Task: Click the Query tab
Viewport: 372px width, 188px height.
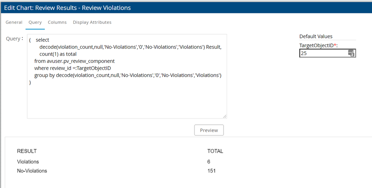Action: click(x=35, y=22)
